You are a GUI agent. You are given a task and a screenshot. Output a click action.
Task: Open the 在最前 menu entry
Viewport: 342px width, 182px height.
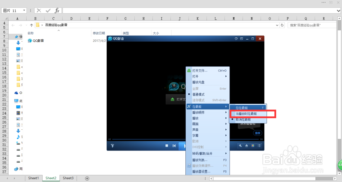coord(208,106)
